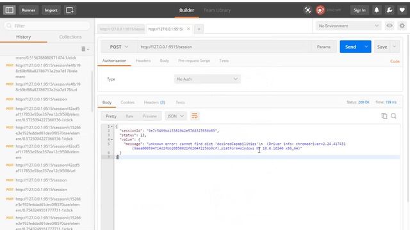Select the request Body tab
This screenshot has width=410, height=230.
(164, 61)
